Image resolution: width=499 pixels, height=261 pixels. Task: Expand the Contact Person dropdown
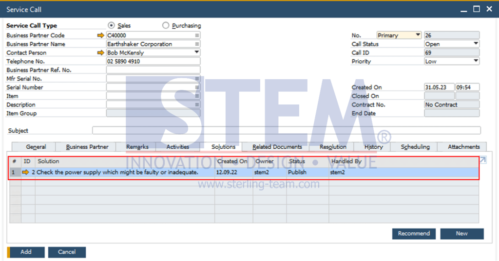(x=197, y=52)
